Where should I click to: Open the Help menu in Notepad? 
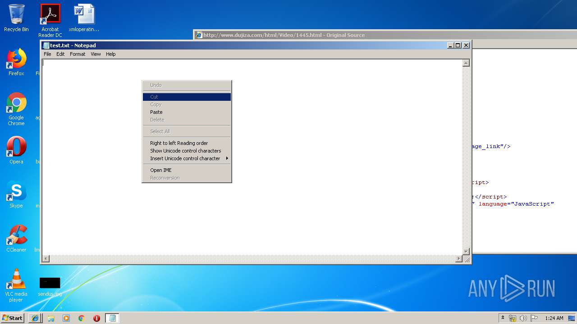click(x=111, y=54)
